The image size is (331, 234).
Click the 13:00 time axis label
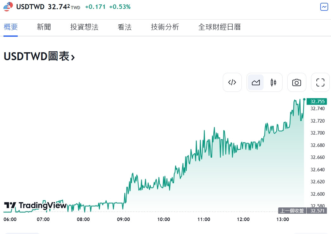(x=283, y=219)
